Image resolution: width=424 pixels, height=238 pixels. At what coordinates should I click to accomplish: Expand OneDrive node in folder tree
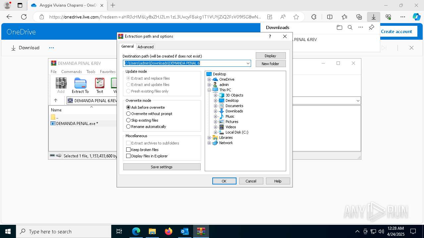coord(209,79)
